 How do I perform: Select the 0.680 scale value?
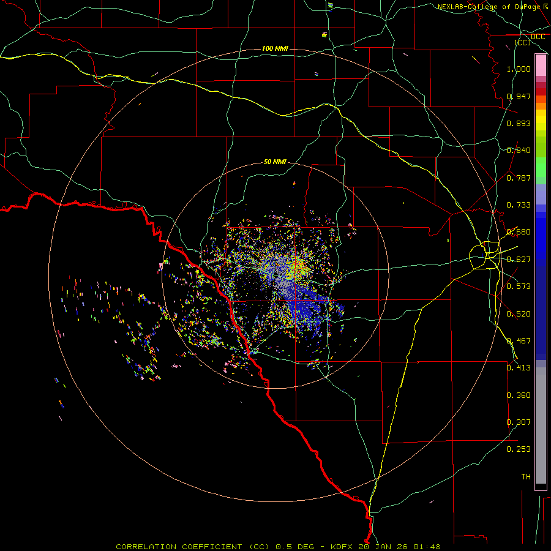point(519,232)
